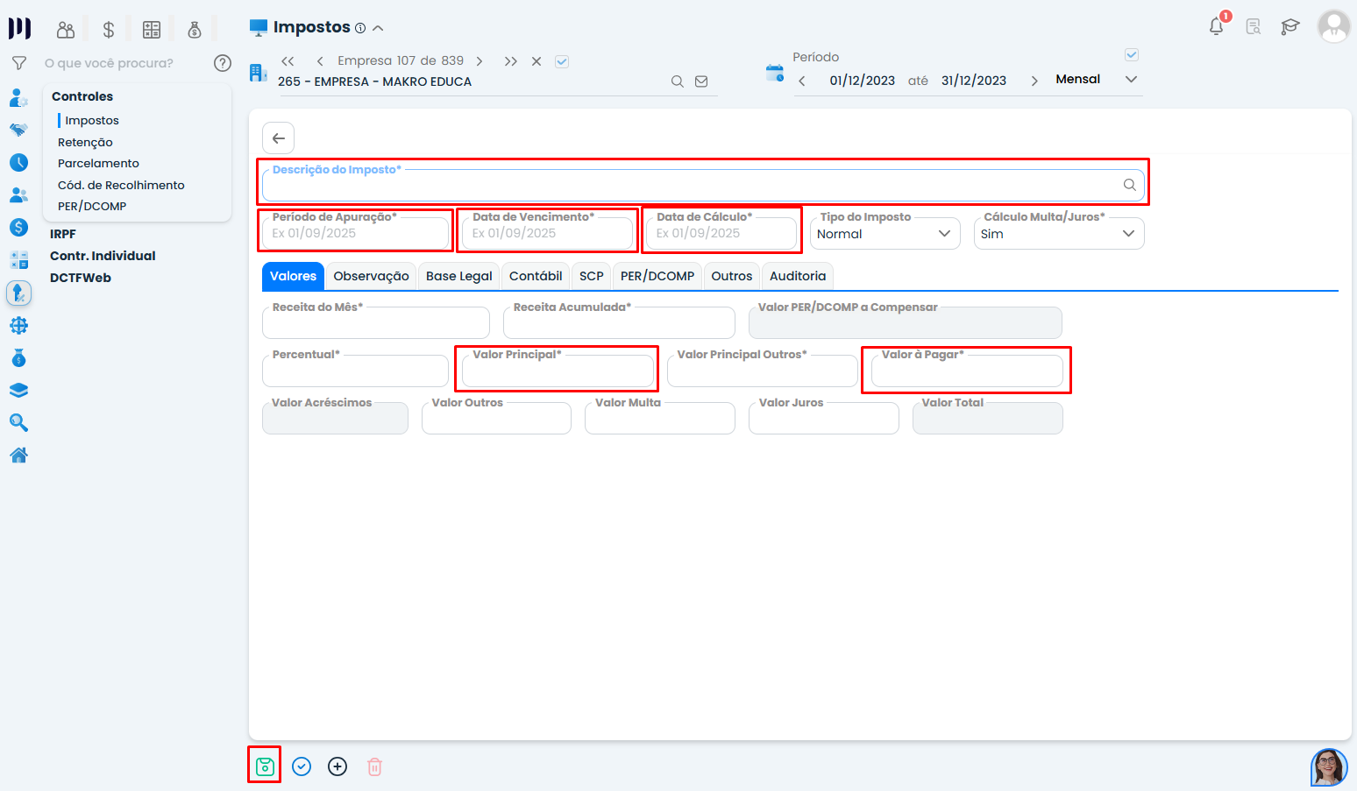
Task: Click the home icon in sidebar
Action: pyautogui.click(x=18, y=456)
